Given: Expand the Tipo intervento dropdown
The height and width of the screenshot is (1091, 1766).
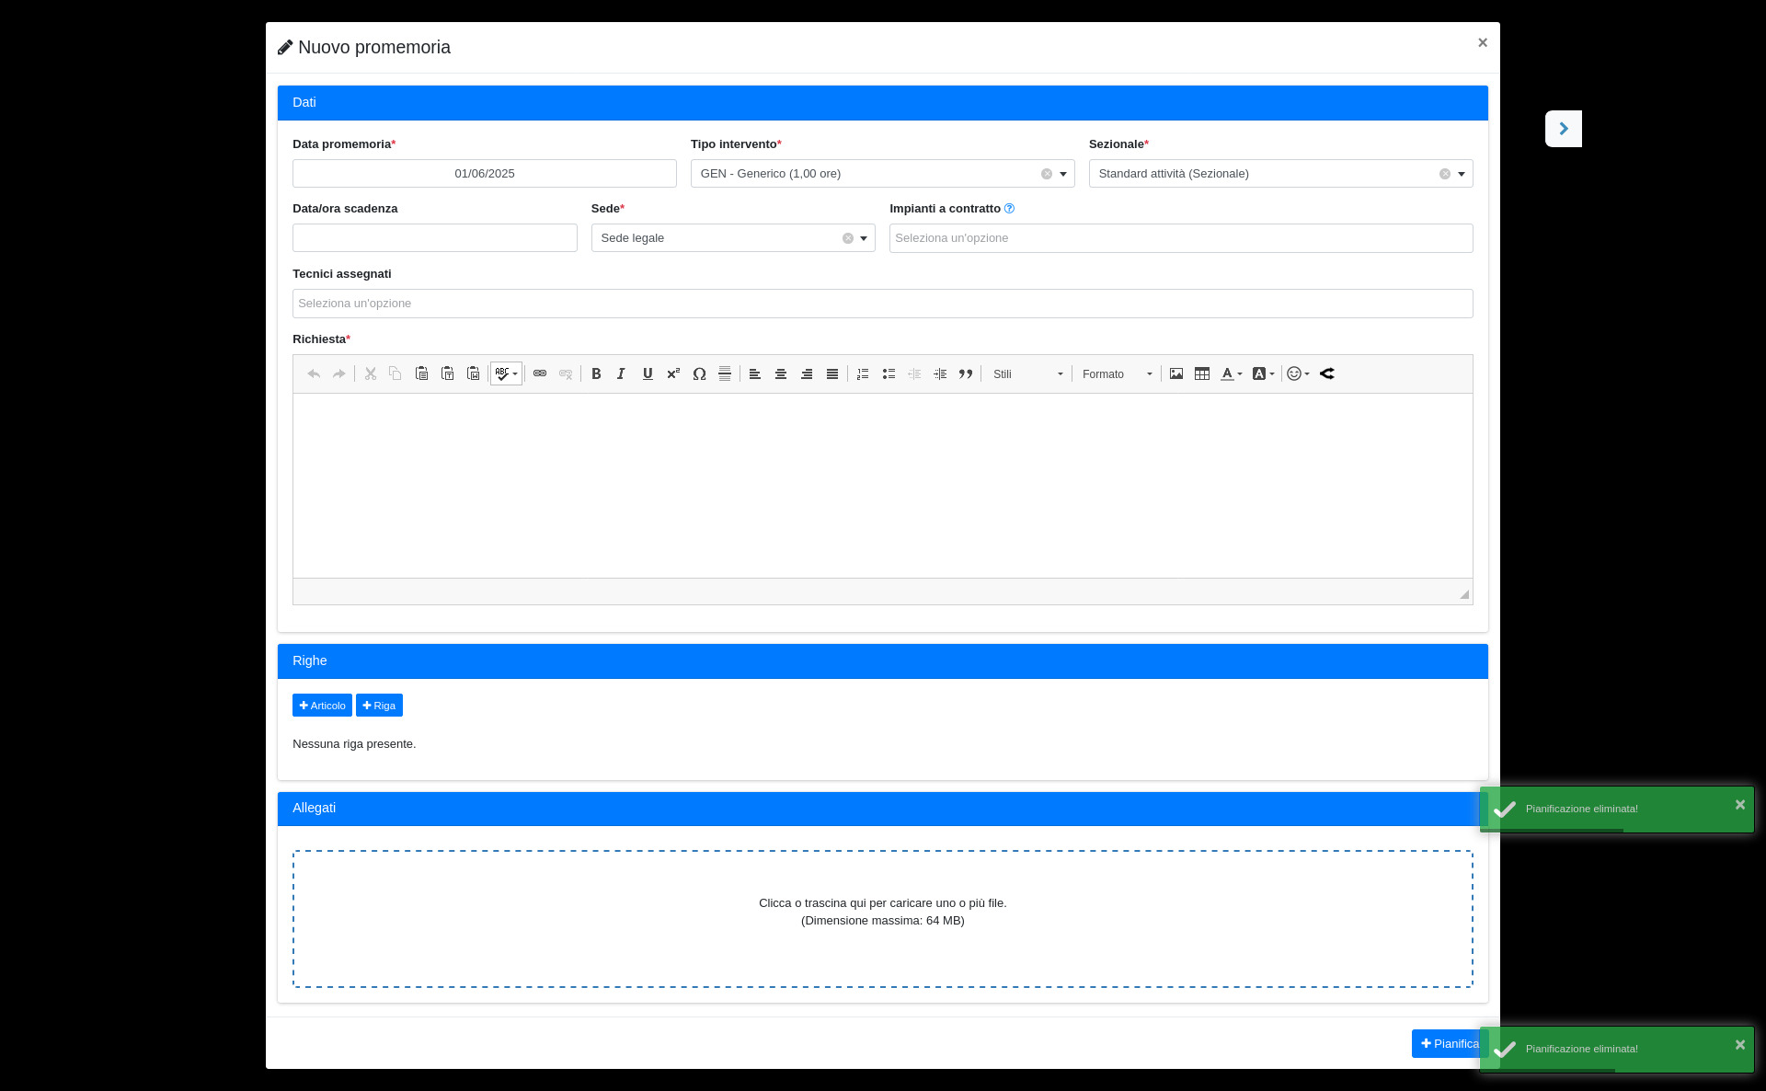Looking at the screenshot, I should point(1063,174).
